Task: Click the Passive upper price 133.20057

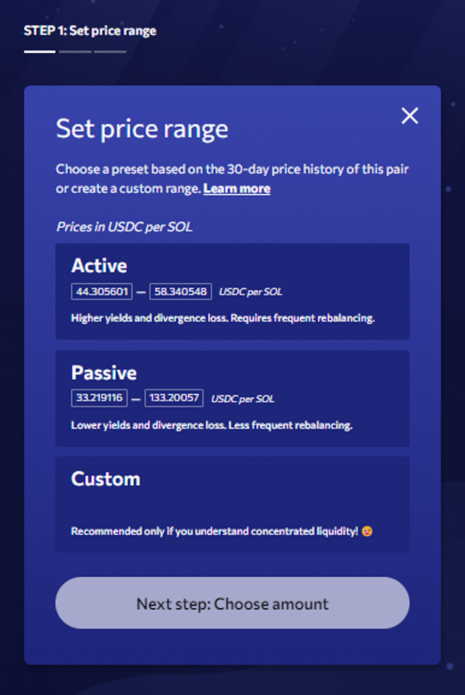Action: [x=174, y=398]
